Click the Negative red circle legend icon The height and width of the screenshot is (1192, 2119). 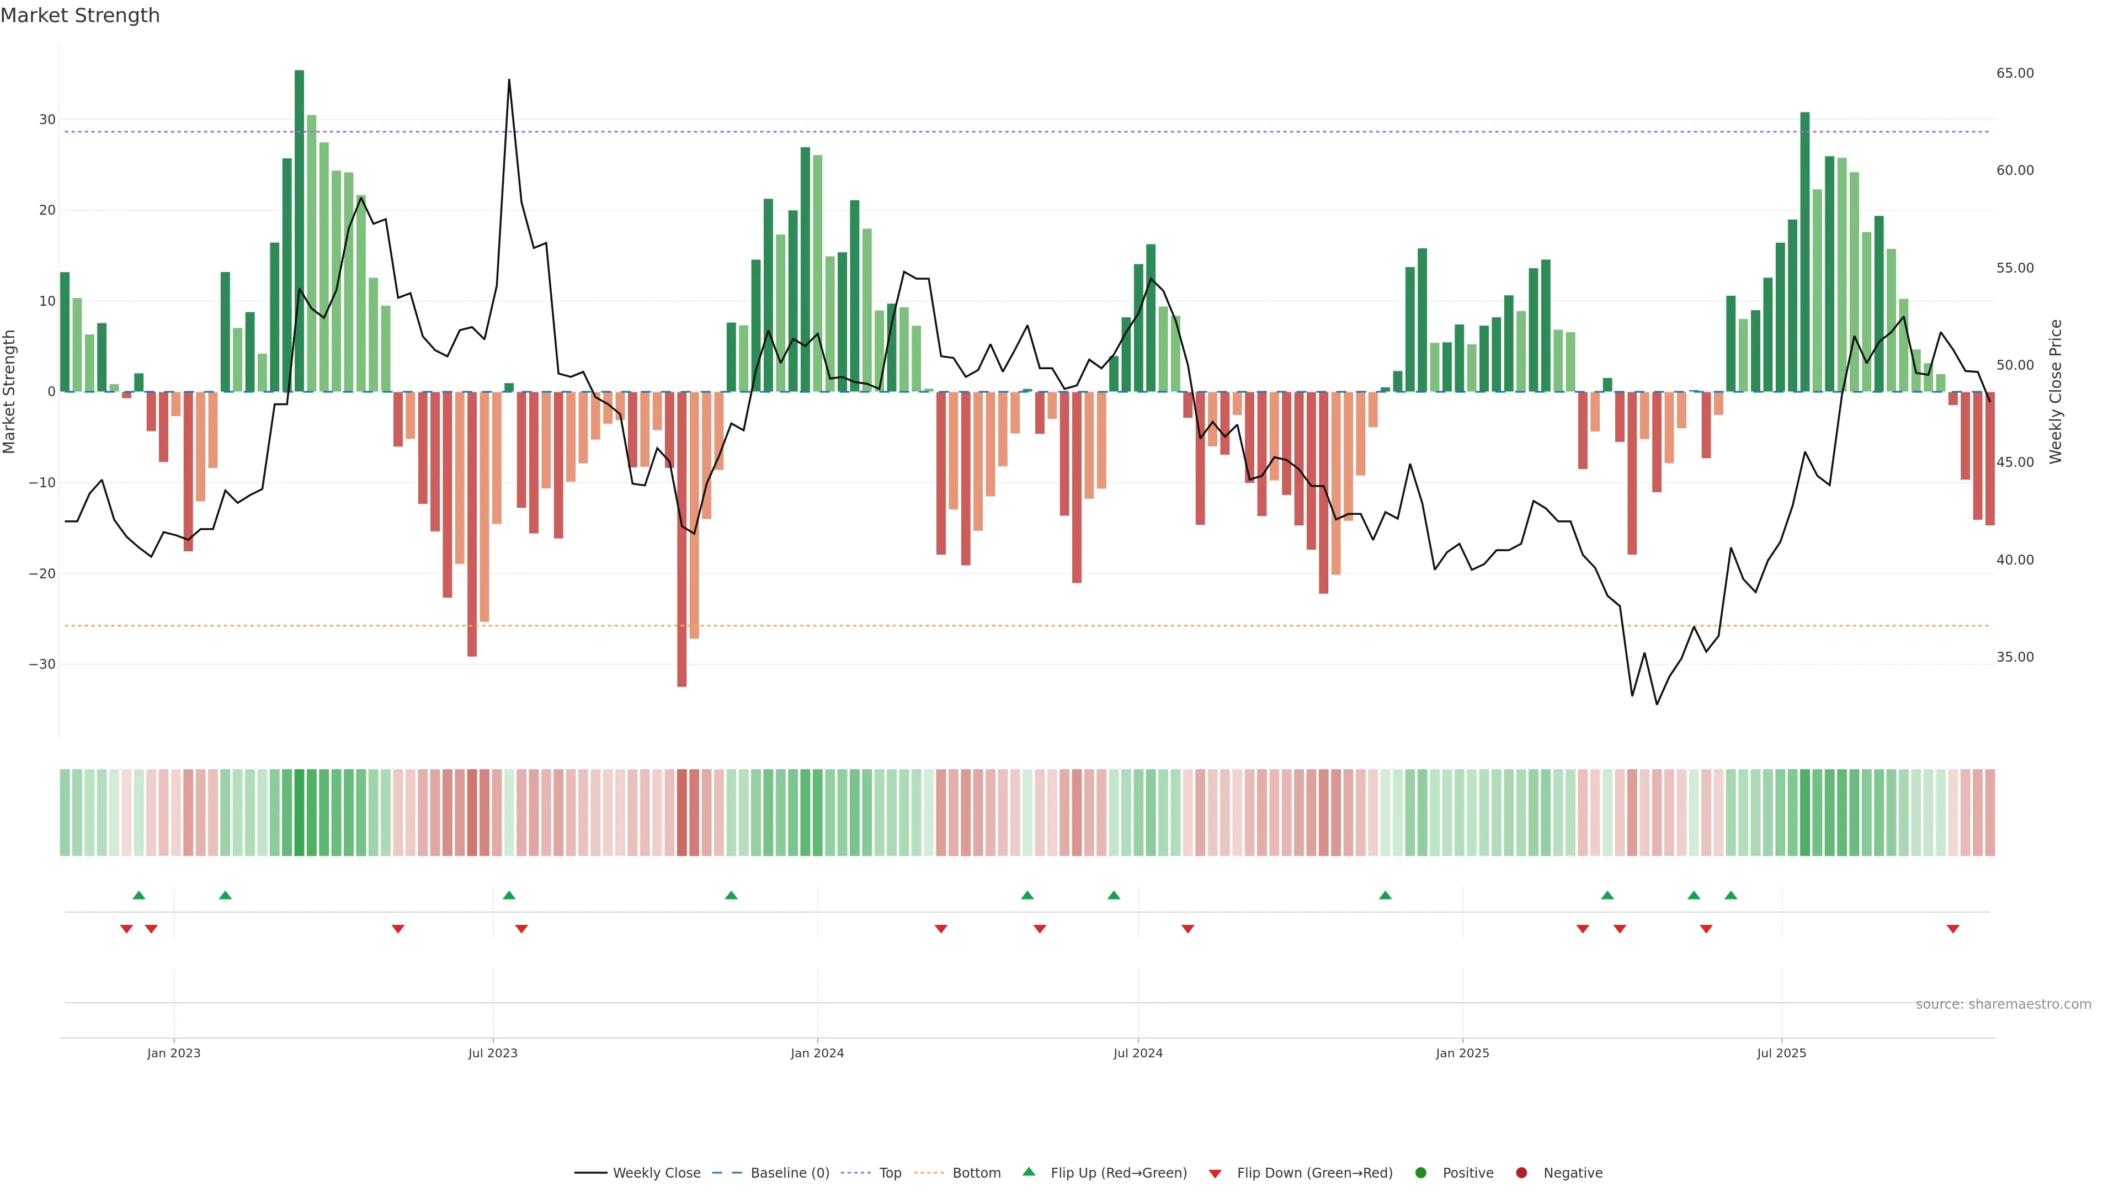(x=1521, y=1172)
